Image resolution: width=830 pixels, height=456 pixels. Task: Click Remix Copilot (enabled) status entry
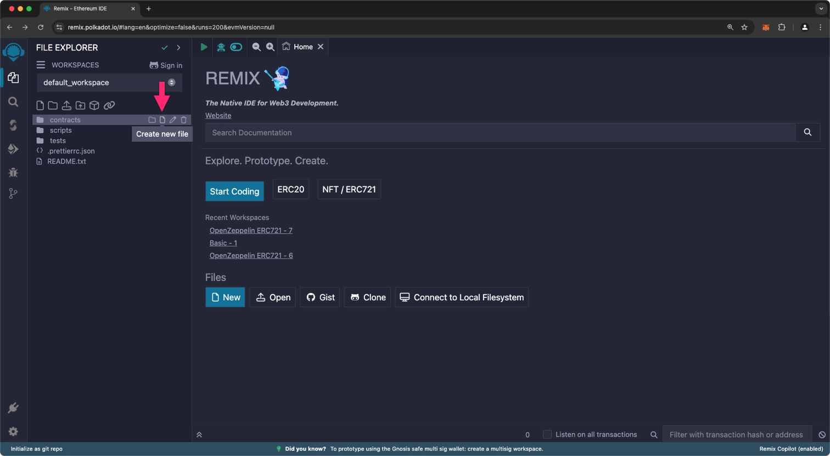791,449
